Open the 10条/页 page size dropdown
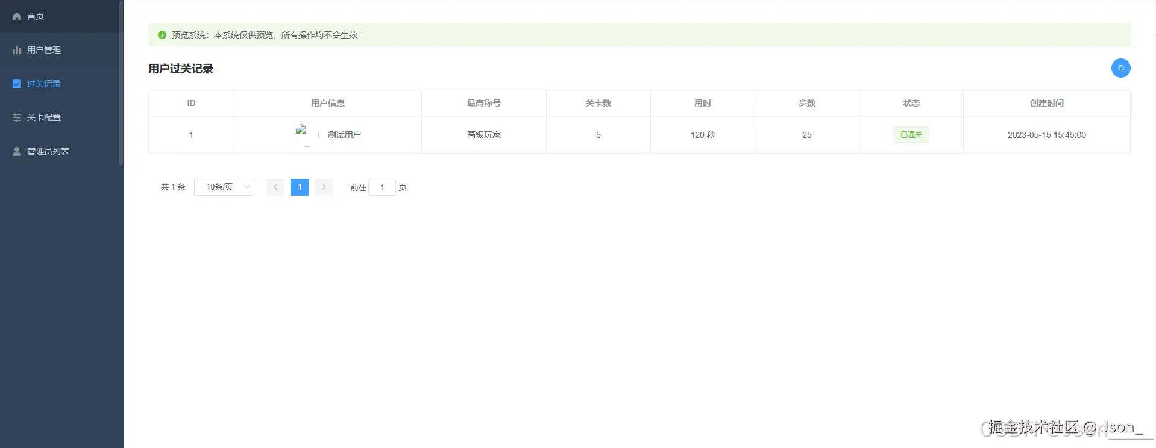Screen dimensions: 1156x448 click(x=224, y=187)
